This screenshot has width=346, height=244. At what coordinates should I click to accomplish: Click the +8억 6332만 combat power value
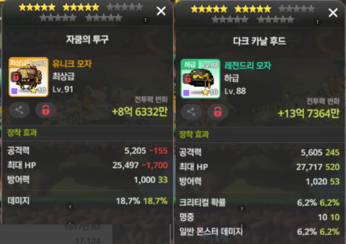pyautogui.click(x=140, y=112)
